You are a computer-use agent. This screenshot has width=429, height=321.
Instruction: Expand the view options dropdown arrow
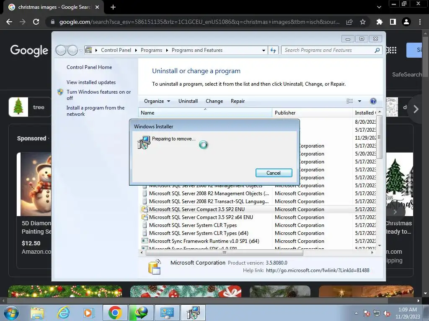pos(359,101)
